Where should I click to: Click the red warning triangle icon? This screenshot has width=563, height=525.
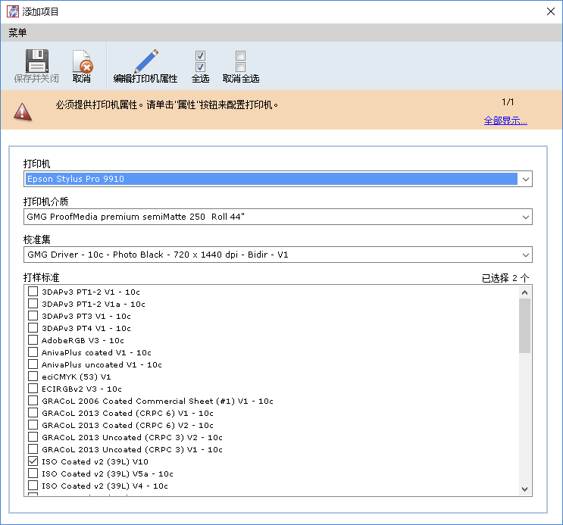point(23,111)
